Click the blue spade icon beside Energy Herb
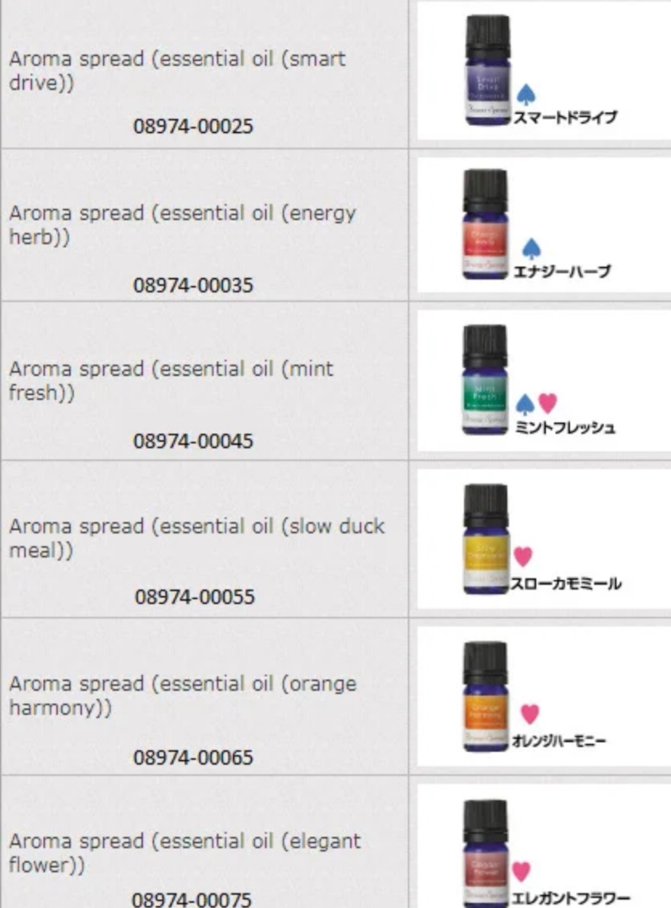This screenshot has width=671, height=908. (531, 248)
